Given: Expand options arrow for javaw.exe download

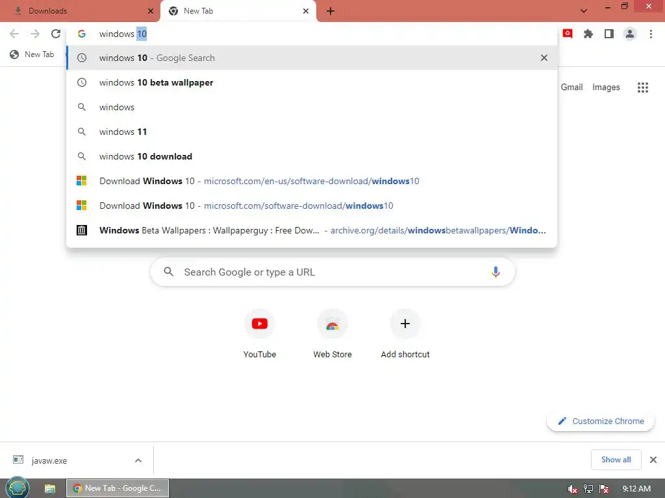Looking at the screenshot, I should [138, 460].
